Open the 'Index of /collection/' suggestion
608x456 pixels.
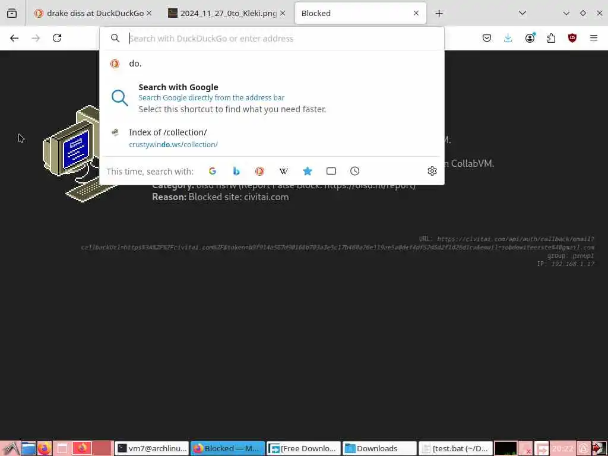click(272, 138)
